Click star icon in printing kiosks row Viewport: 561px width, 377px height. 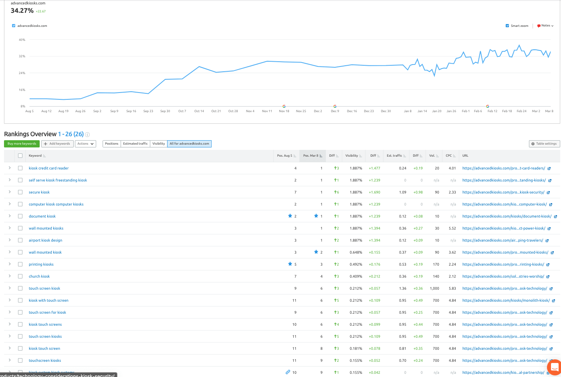point(290,264)
